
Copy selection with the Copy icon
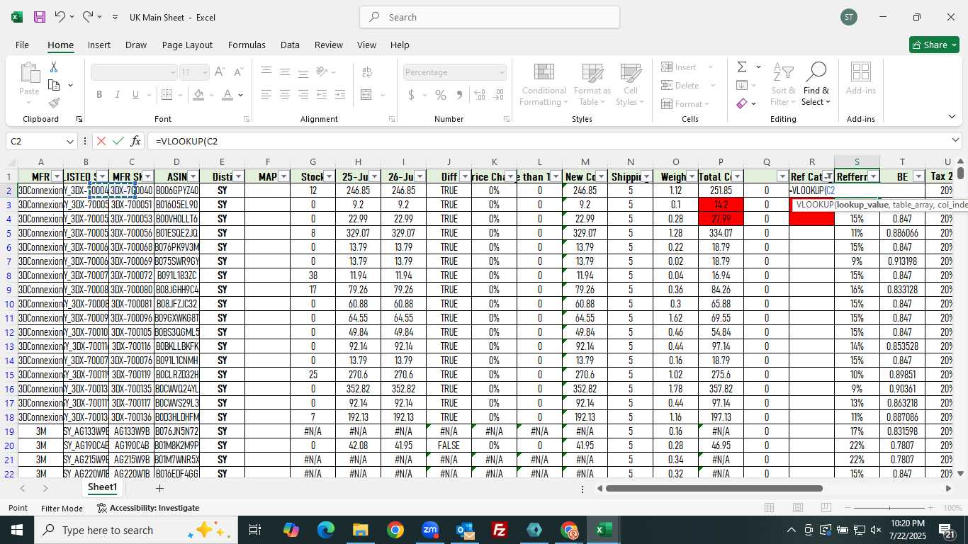(54, 85)
